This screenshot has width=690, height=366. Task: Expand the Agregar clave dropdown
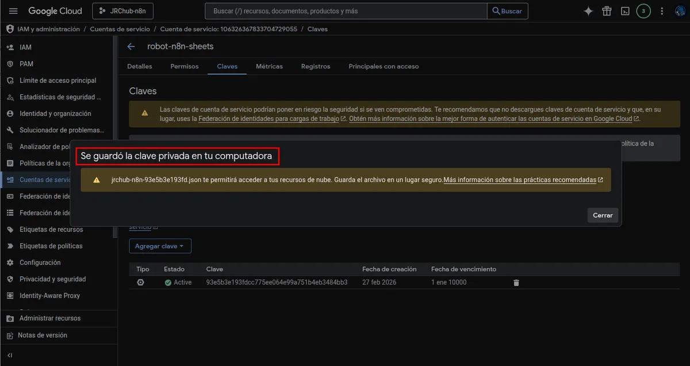[x=160, y=246]
